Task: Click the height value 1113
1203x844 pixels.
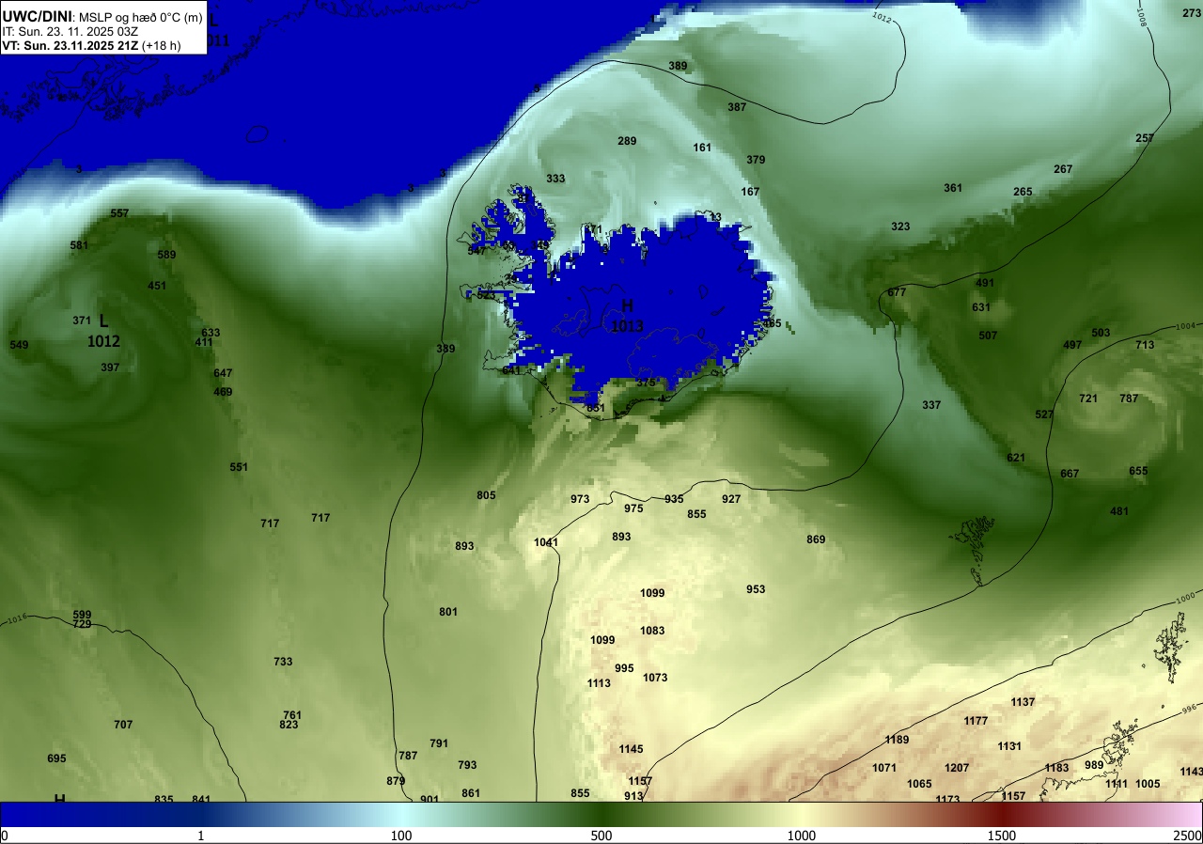Action: pyautogui.click(x=599, y=683)
